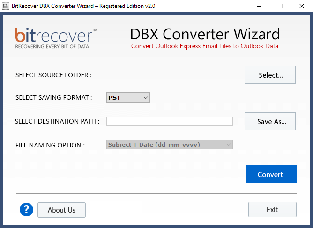Viewport: 313px width, 228px height.
Task: Minimize the DBX Converter Wizard window
Action: point(259,6)
